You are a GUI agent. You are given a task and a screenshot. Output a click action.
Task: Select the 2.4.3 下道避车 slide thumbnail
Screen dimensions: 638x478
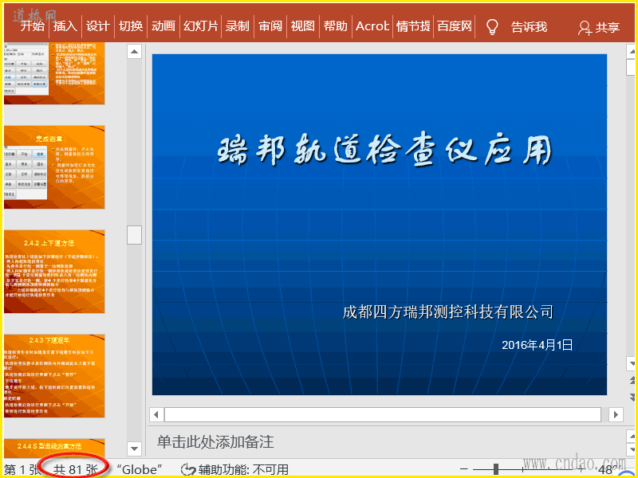54,376
